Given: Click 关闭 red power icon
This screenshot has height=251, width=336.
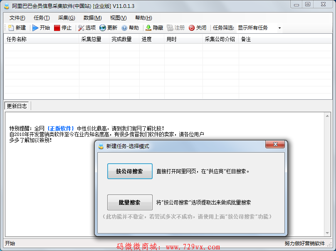Looking at the screenshot, I should [192, 28].
